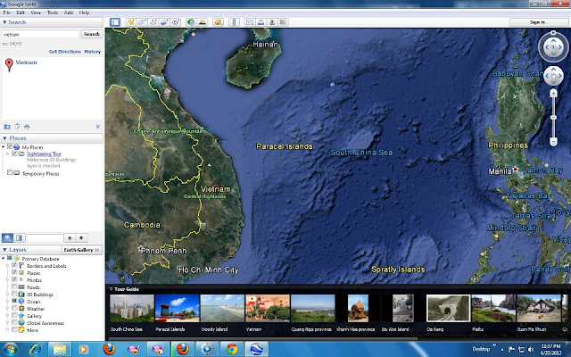Expand the Ocean layer tree node
The width and height of the screenshot is (571, 357).
point(8,302)
